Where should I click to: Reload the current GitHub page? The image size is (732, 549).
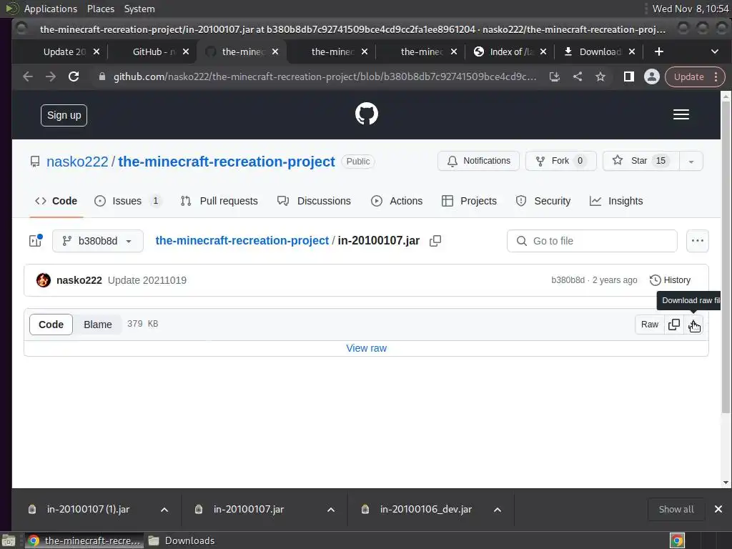point(74,76)
